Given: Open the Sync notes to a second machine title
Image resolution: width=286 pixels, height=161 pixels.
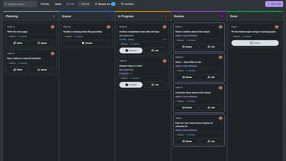Looking at the screenshot, I should click(x=24, y=58).
